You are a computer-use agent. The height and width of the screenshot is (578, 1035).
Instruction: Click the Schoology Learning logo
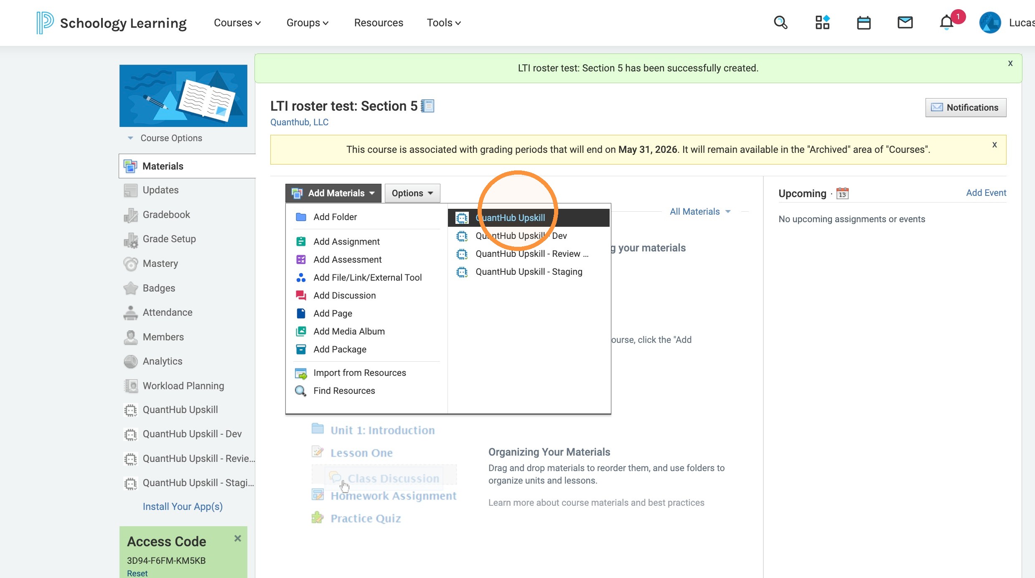pos(111,23)
